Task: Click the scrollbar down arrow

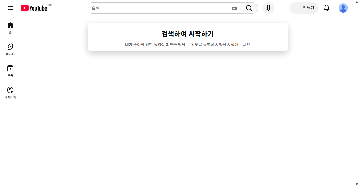Action: click(x=357, y=184)
